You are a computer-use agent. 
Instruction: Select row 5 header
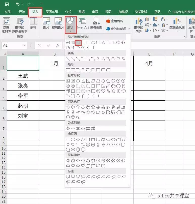(x=4, y=106)
